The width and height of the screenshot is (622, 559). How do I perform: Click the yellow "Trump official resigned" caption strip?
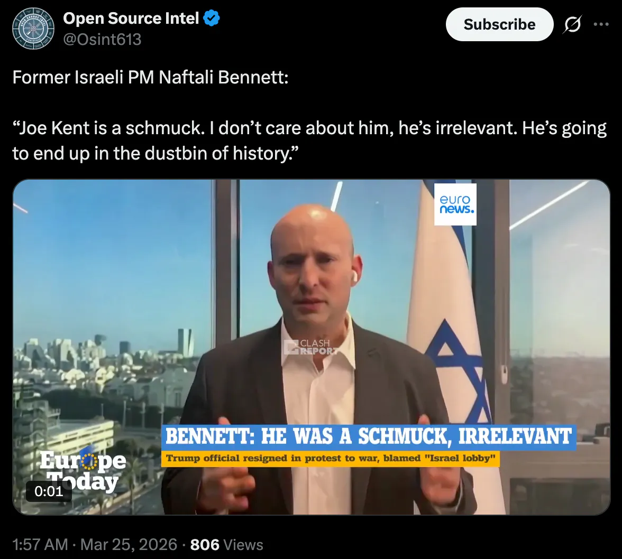coord(331,459)
